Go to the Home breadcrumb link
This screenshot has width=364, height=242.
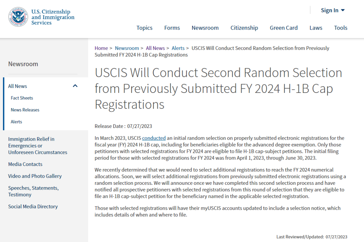(101, 48)
